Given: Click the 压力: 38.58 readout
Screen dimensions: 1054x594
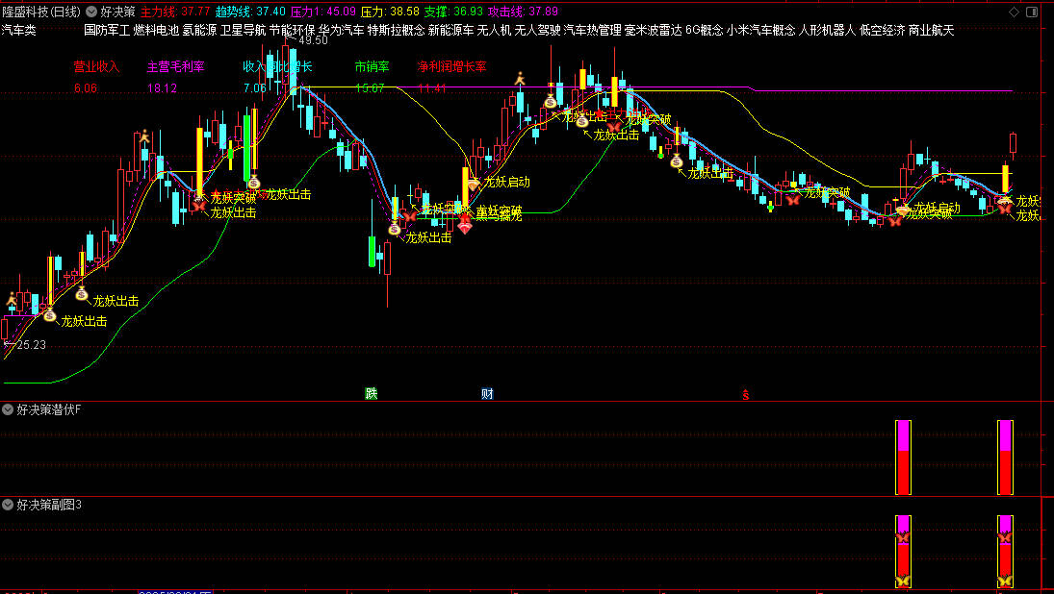Looking at the screenshot, I should pyautogui.click(x=390, y=12).
